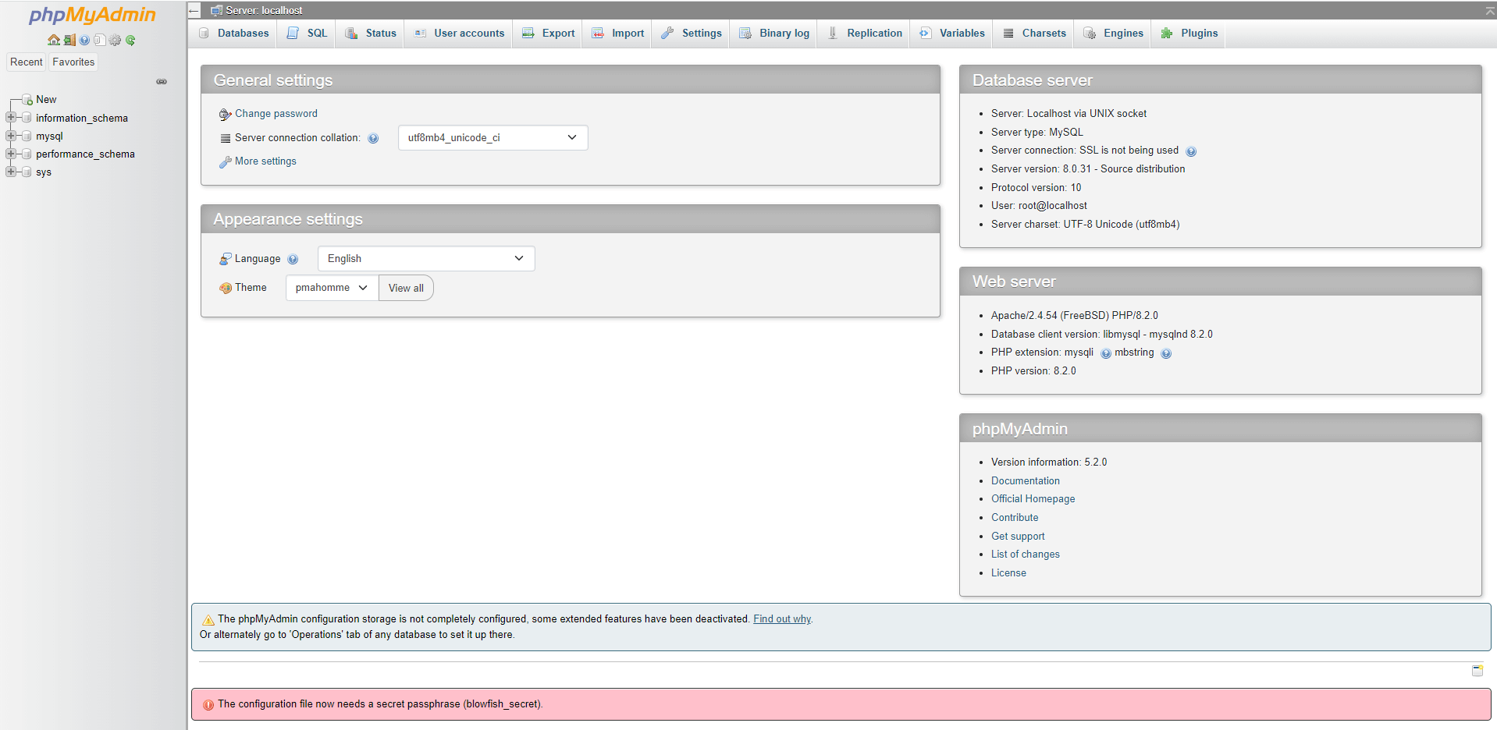Open the SQL query tab
The height and width of the screenshot is (730, 1497).
[x=306, y=33]
